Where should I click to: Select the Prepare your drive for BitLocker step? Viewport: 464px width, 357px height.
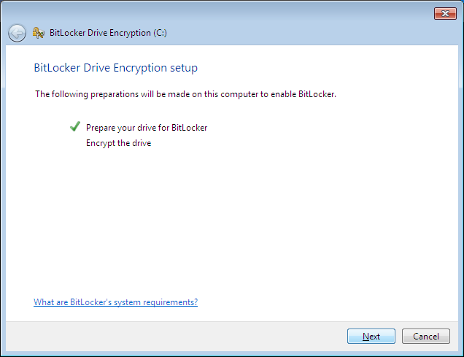[147, 128]
